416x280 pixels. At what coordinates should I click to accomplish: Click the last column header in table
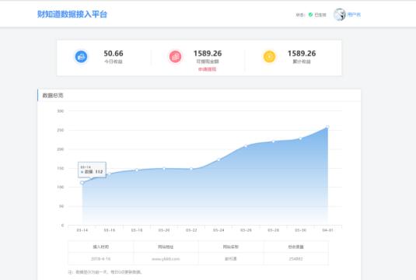[295, 247]
